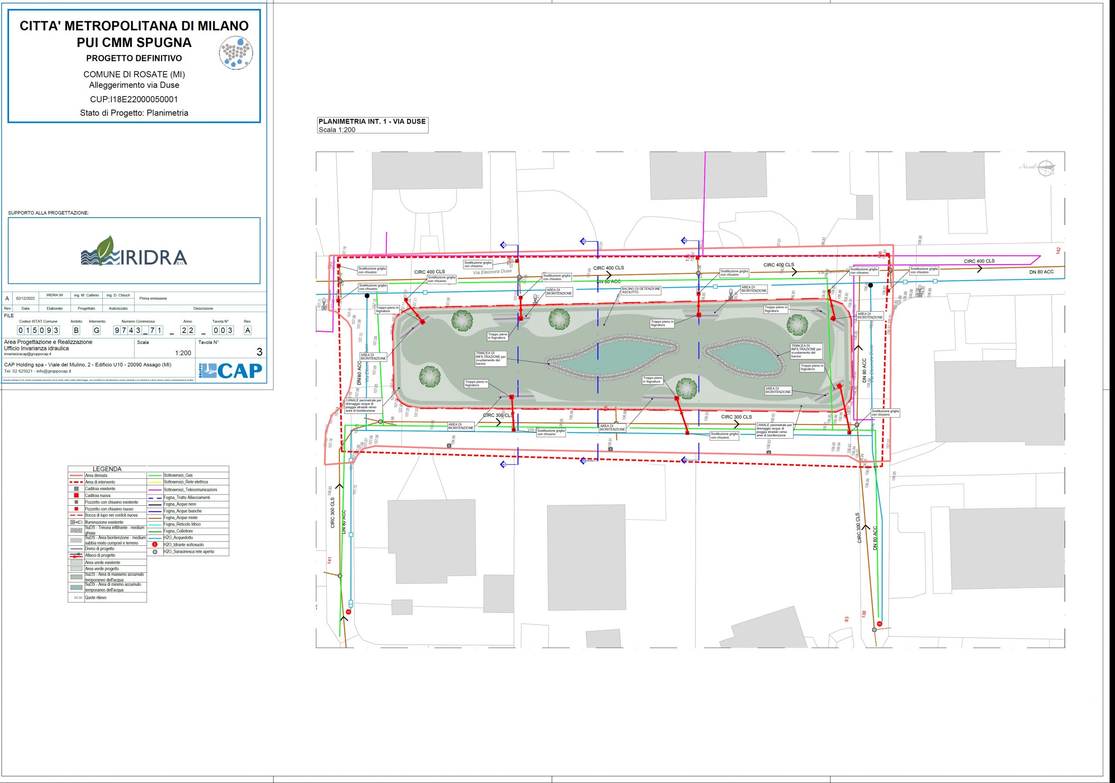The image size is (1115, 783).
Task: Click the red hydrant icon in legend
Action: (x=155, y=544)
